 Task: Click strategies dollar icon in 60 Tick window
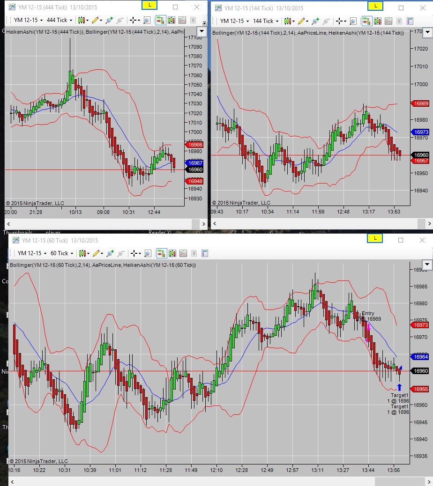click(194, 254)
